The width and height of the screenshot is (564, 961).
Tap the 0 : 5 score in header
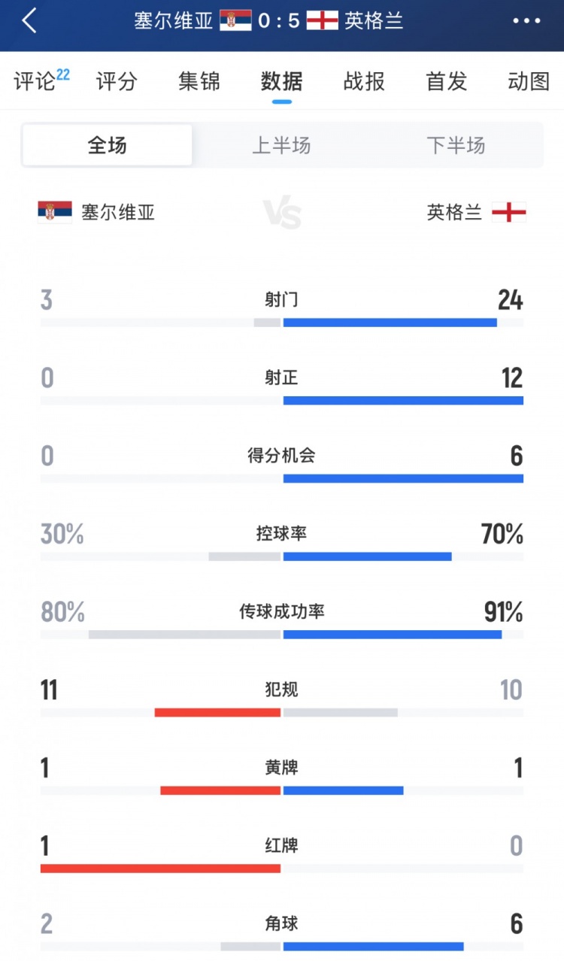pyautogui.click(x=279, y=20)
